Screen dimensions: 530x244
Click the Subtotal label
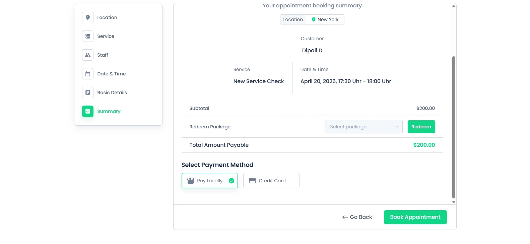[x=199, y=108]
